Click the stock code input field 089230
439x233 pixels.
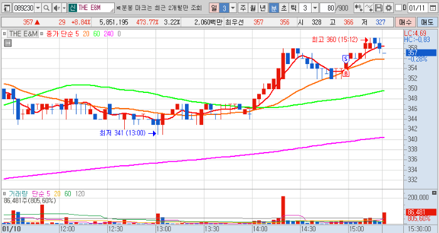point(24,8)
